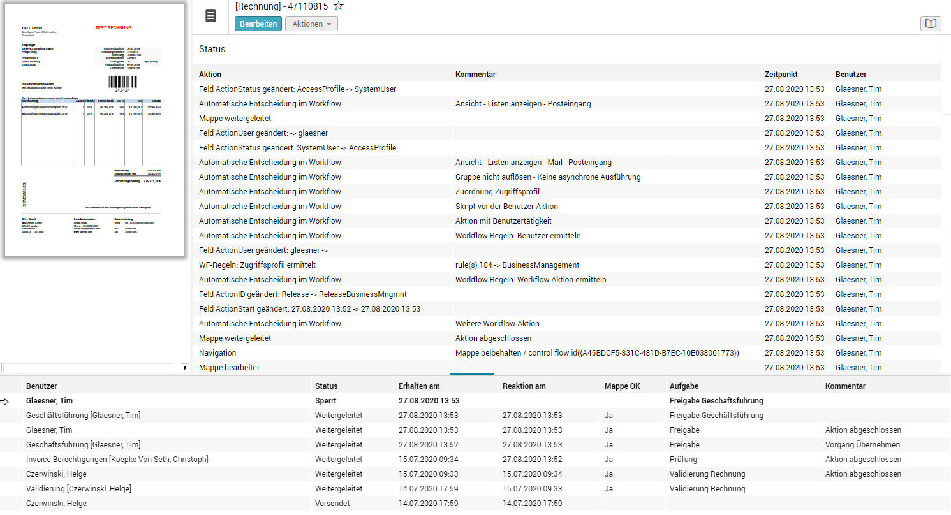Click the Reaktion am column header
This screenshot has height=515, width=951.
(524, 386)
